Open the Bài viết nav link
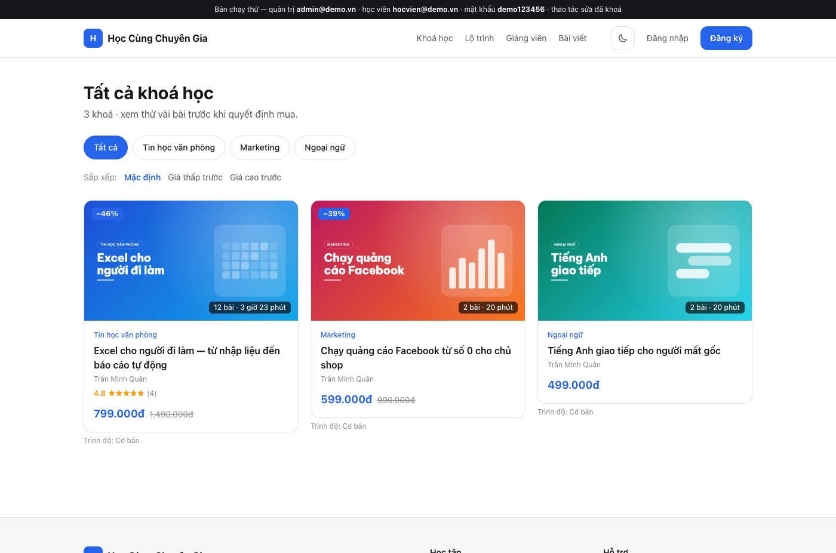The height and width of the screenshot is (553, 836). coord(573,38)
